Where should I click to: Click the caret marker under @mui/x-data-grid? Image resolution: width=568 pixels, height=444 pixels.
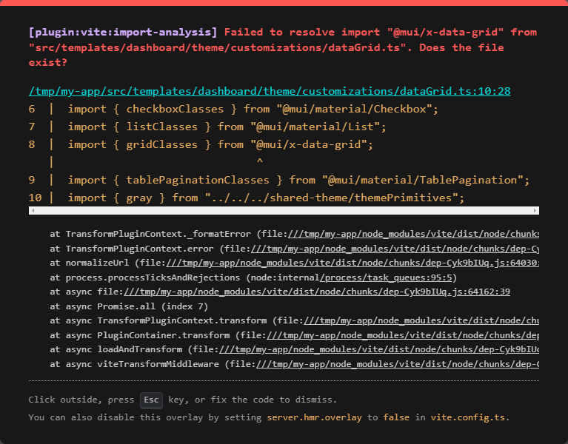tap(260, 161)
